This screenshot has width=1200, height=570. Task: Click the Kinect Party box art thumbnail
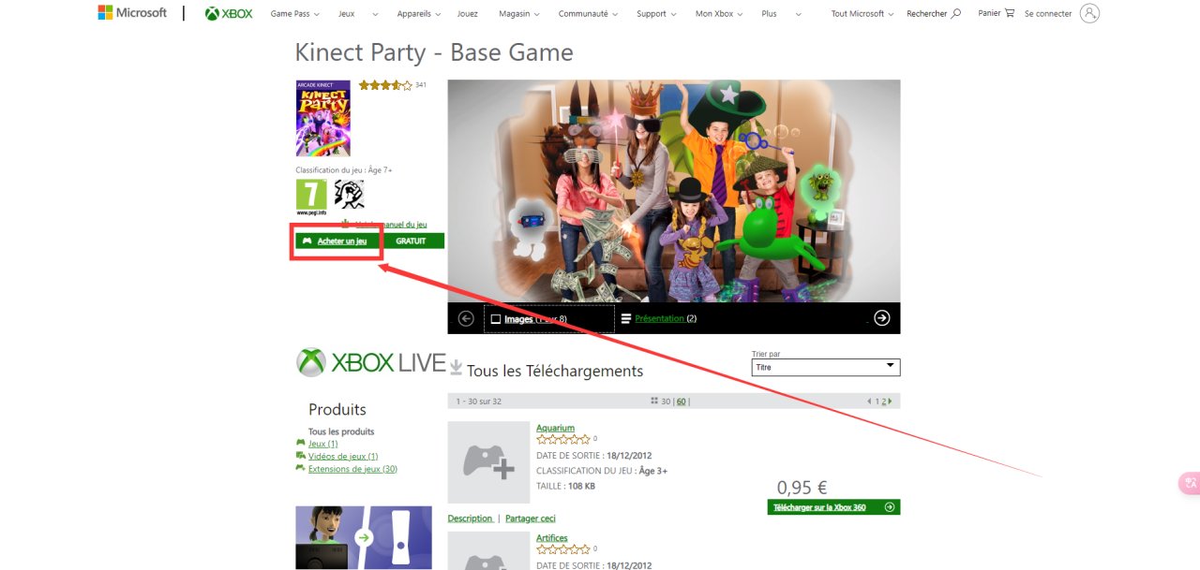pos(322,118)
